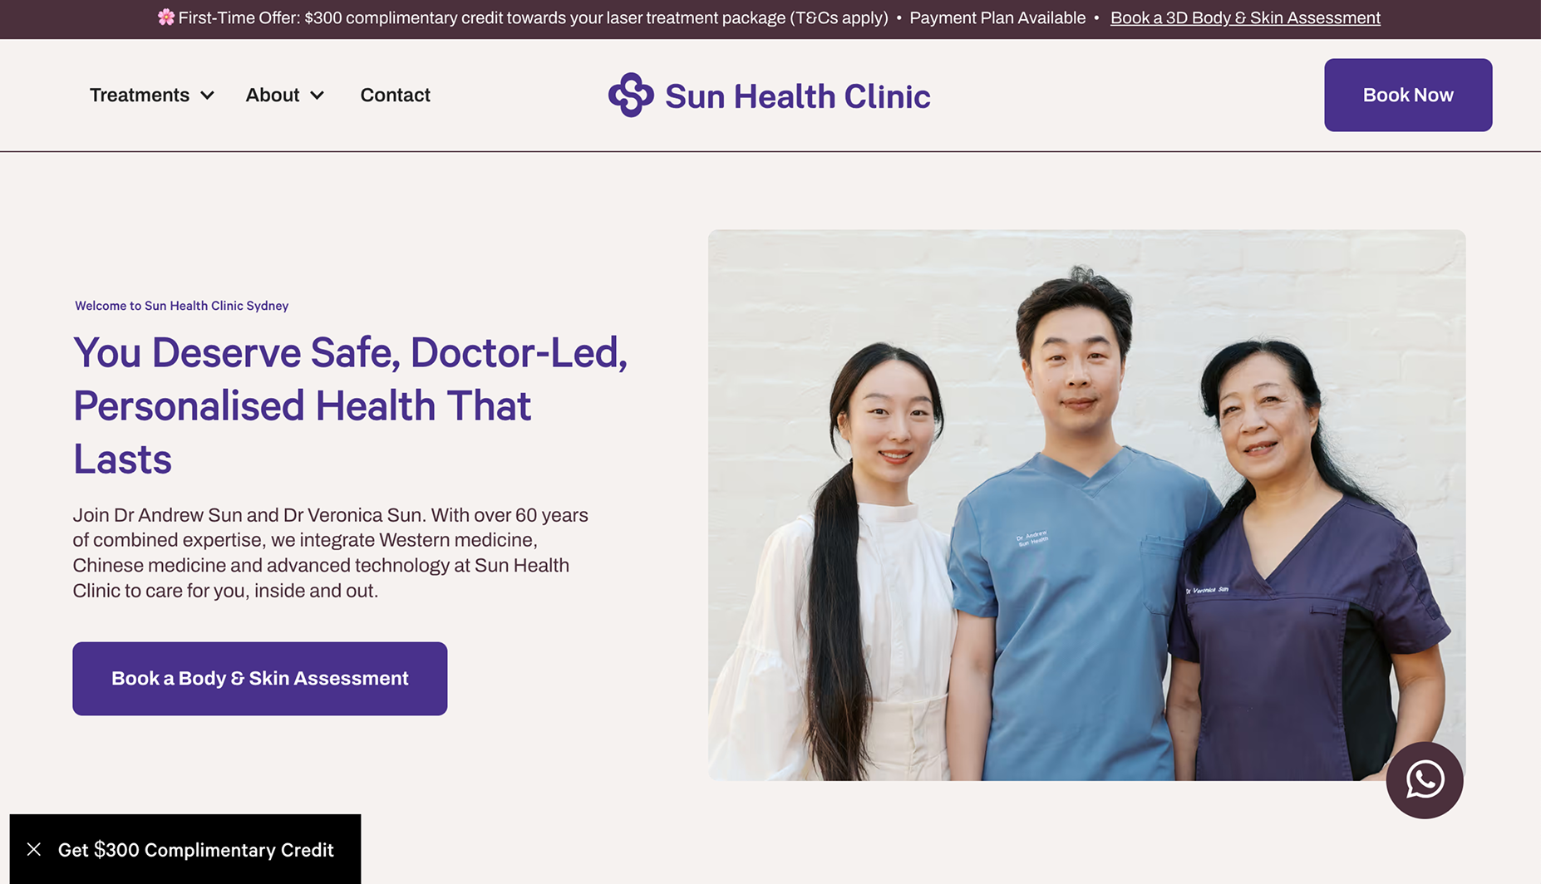Image resolution: width=1541 pixels, height=884 pixels.
Task: Expand the About chevron arrow
Action: (317, 96)
